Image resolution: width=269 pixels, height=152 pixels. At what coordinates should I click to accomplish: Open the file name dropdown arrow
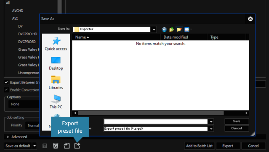211,122
